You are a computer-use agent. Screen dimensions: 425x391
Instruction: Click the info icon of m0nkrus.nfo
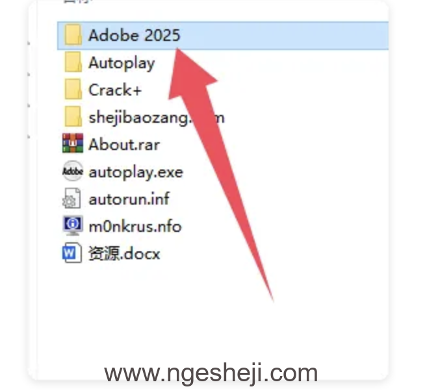point(73,225)
